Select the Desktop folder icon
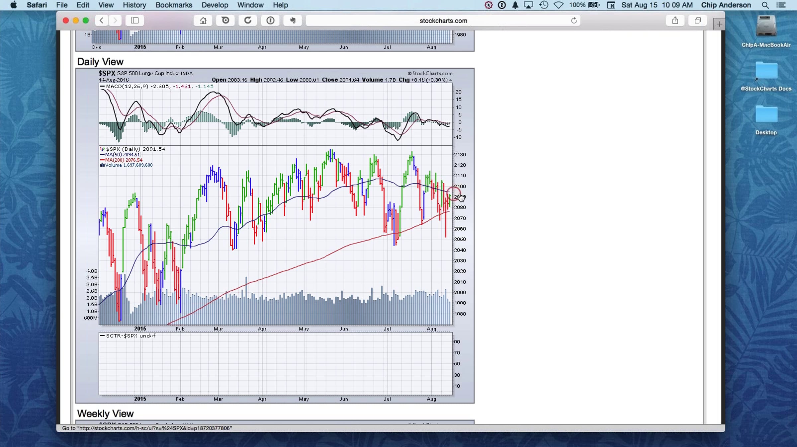 (x=766, y=120)
